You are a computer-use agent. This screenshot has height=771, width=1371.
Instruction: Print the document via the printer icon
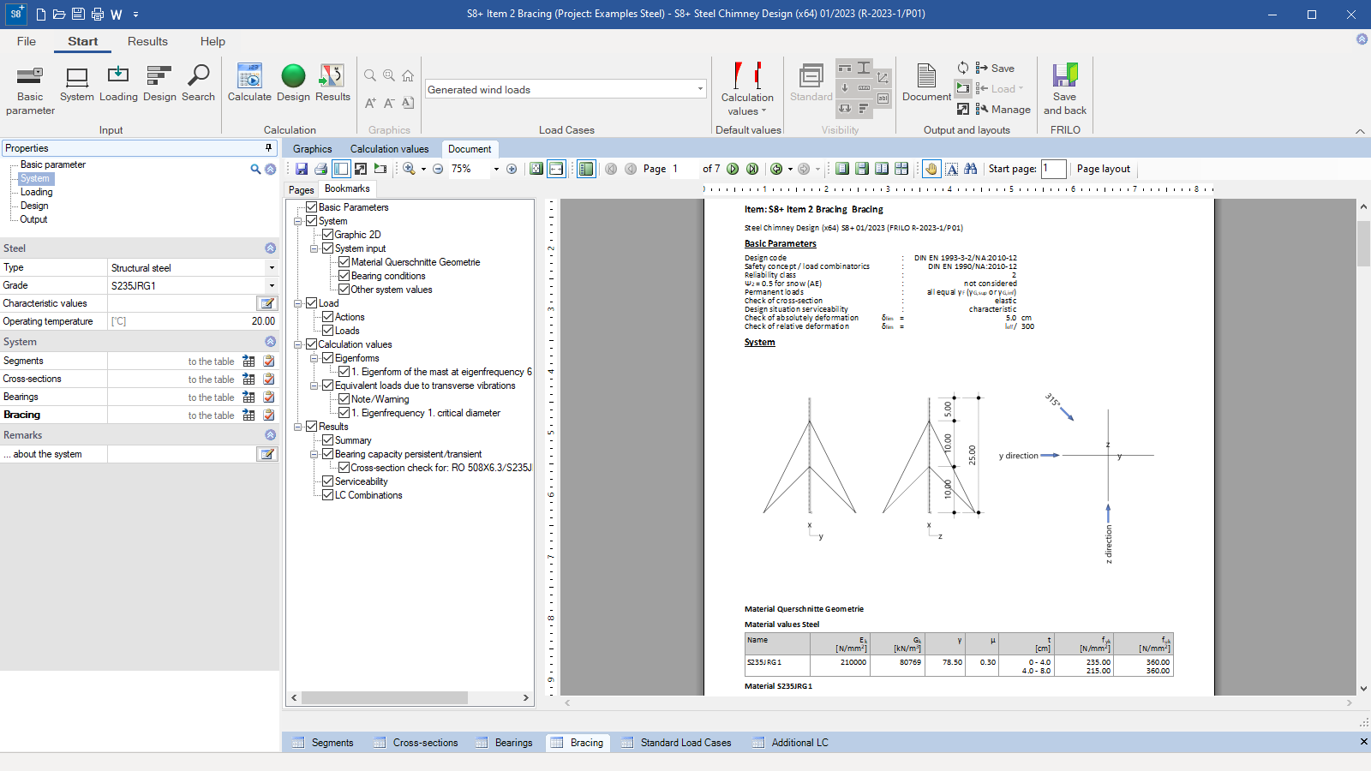pyautogui.click(x=320, y=169)
